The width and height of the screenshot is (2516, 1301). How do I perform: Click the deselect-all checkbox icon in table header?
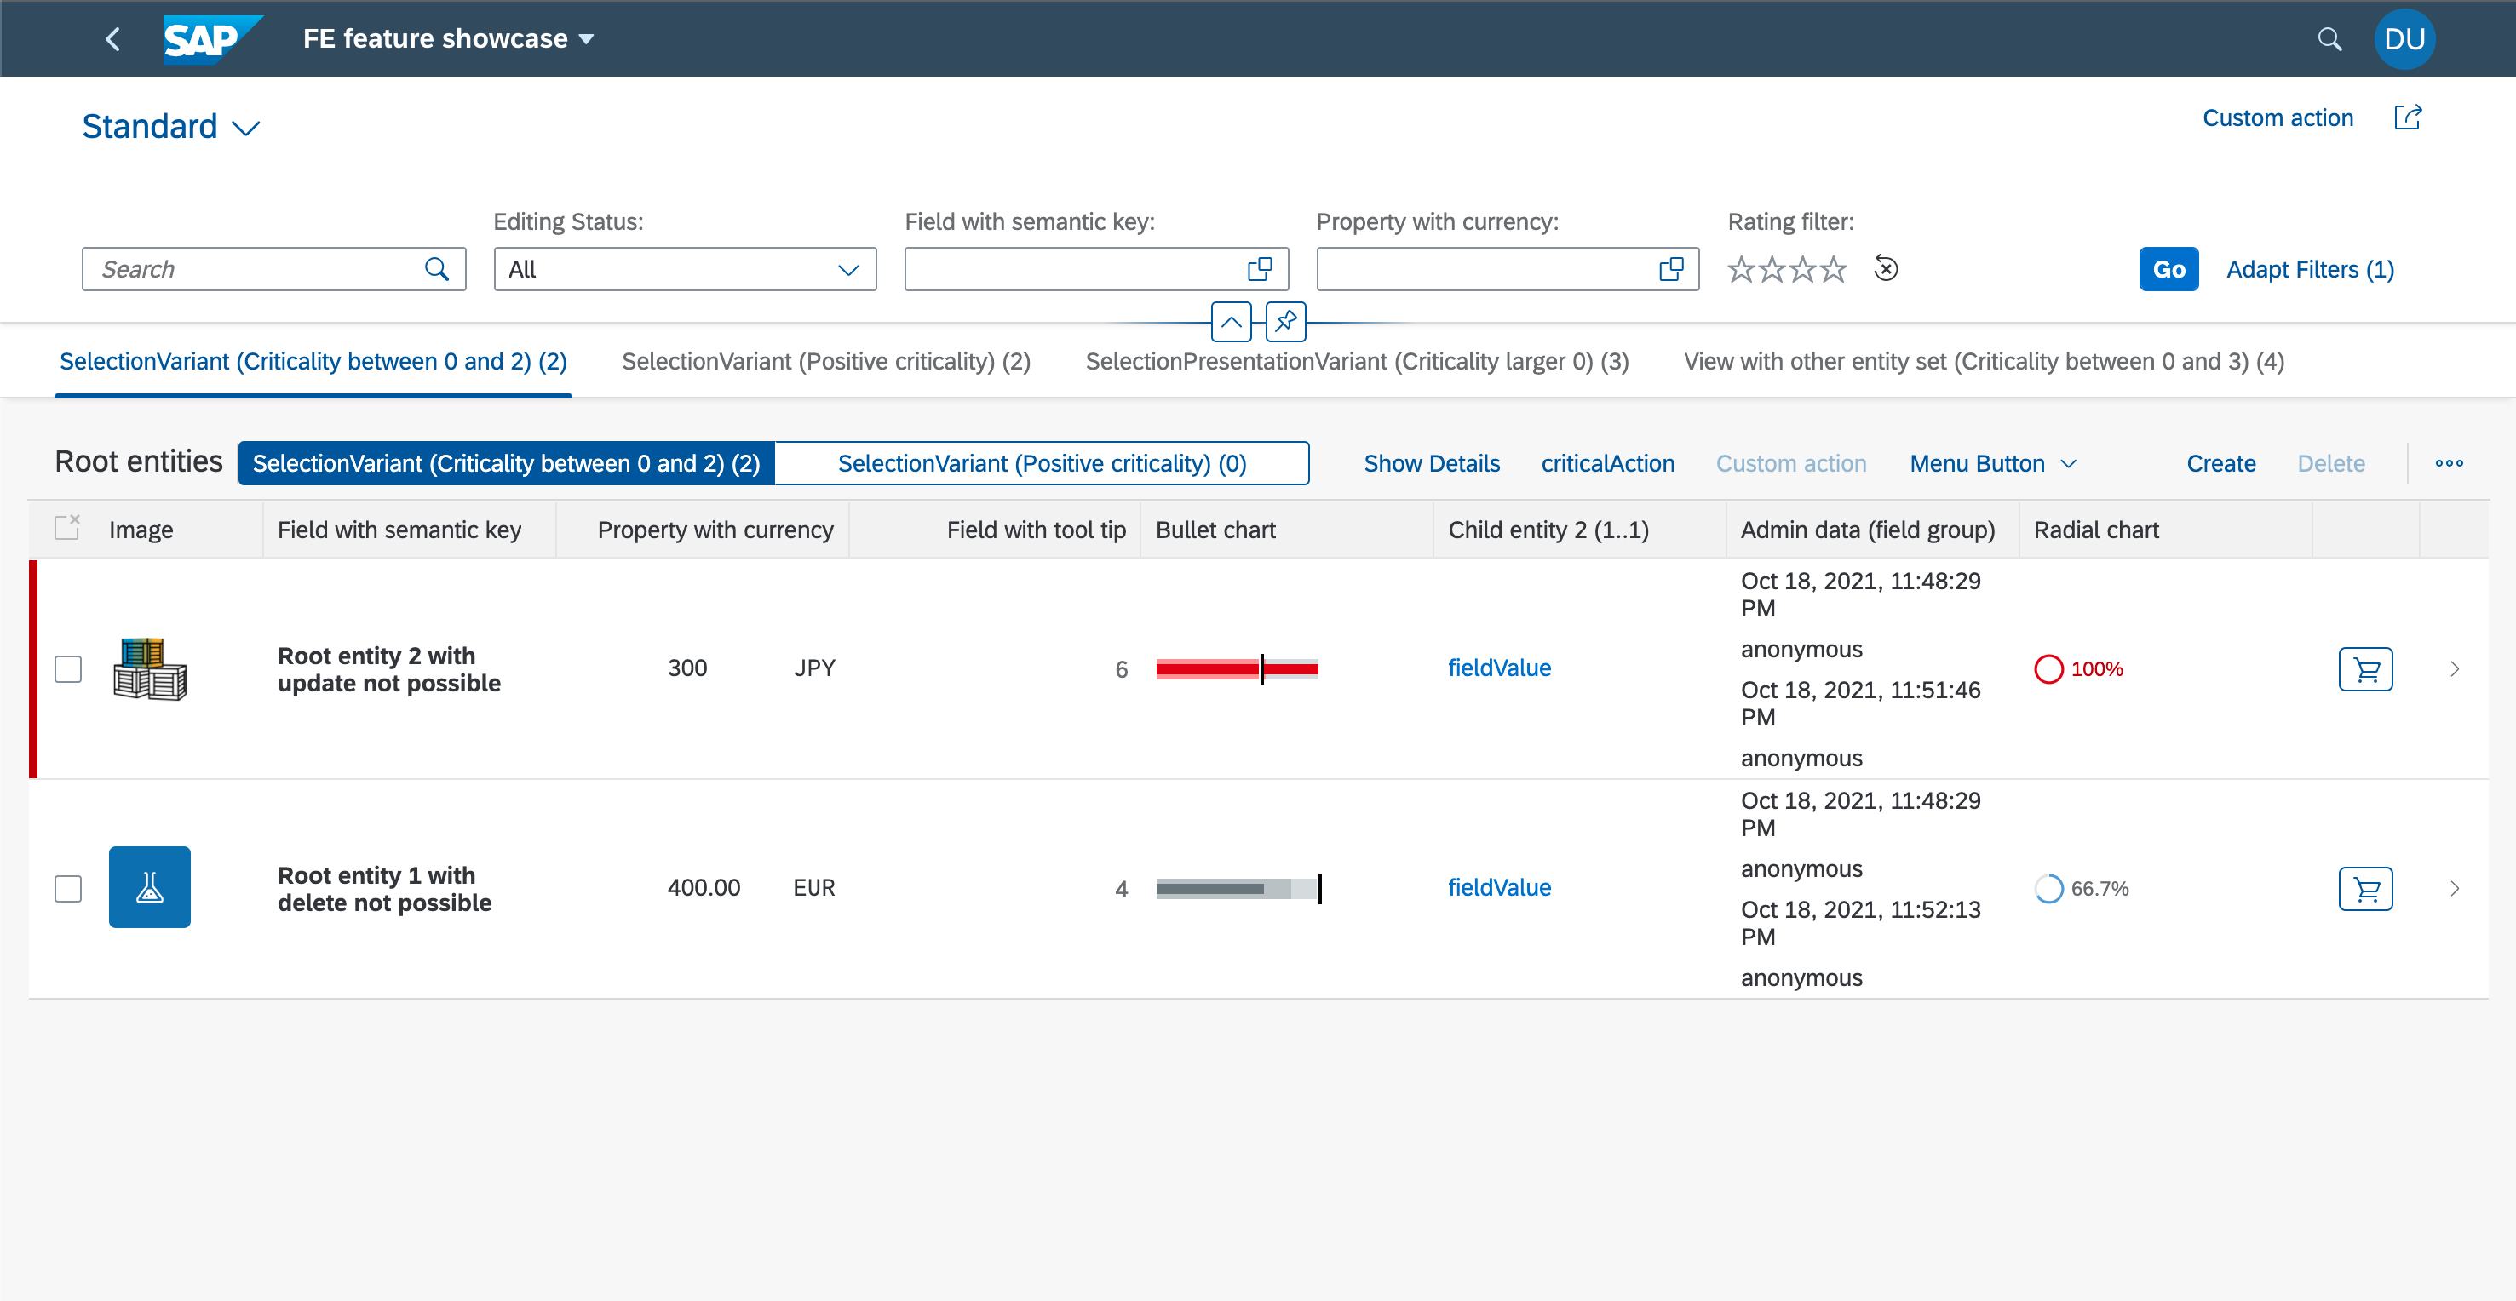[67, 529]
